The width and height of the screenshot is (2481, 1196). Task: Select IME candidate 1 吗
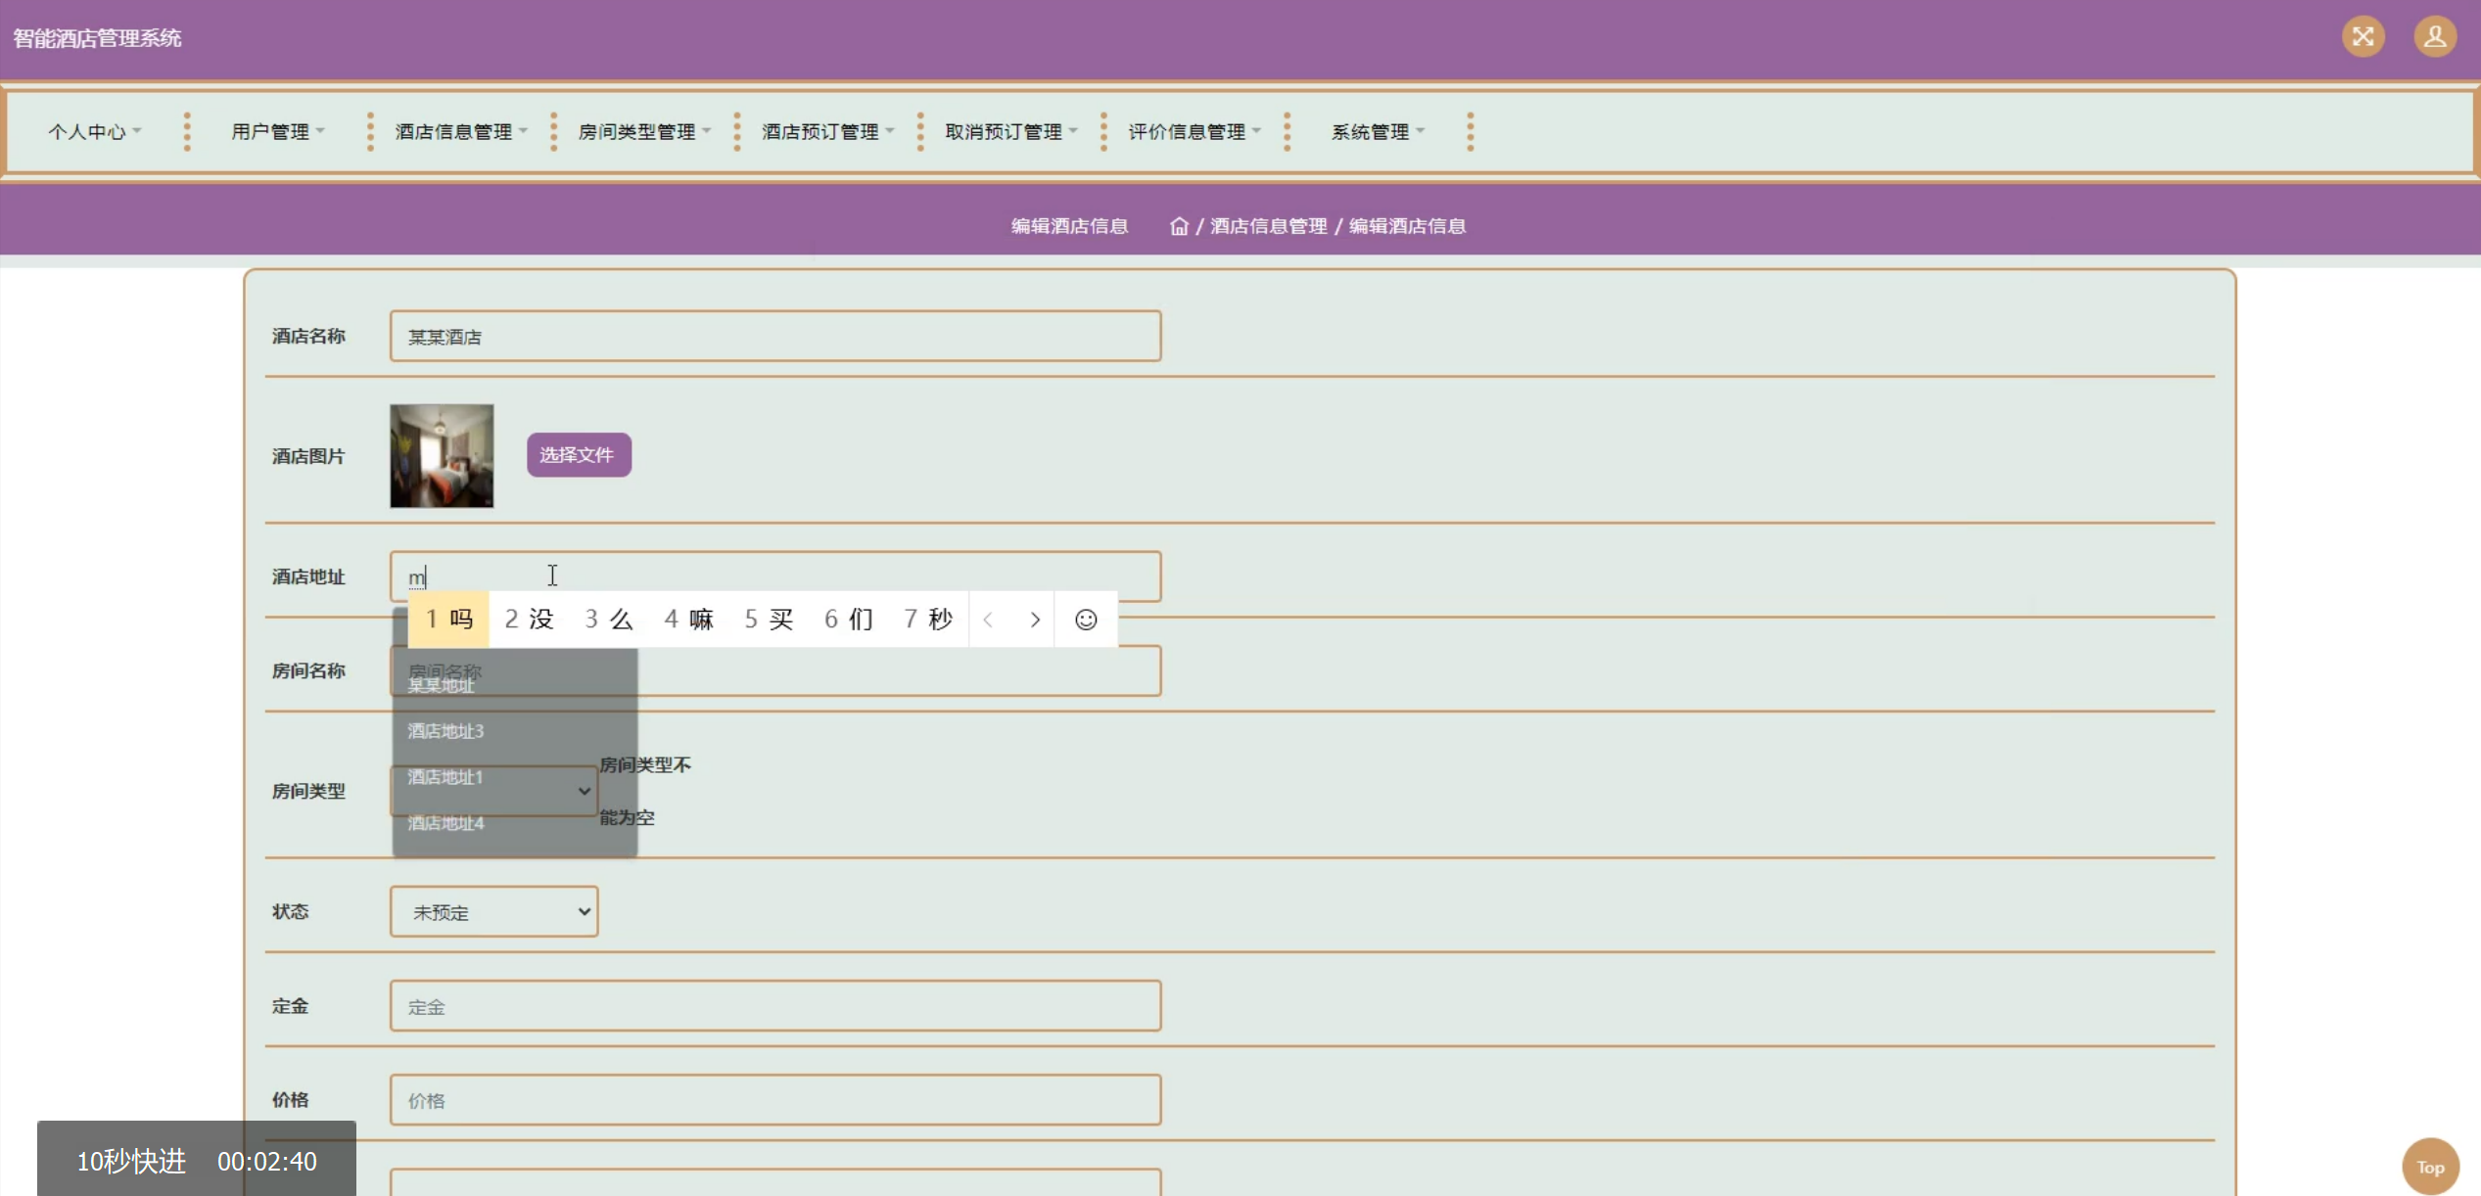coord(448,620)
